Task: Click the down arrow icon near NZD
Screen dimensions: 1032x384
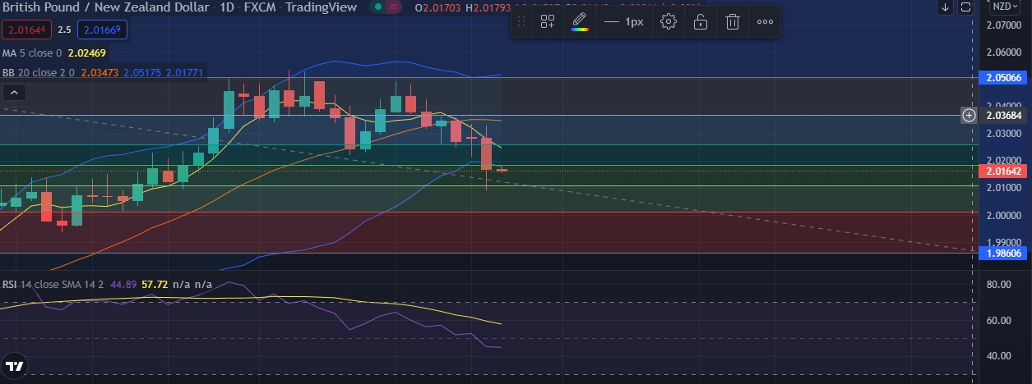Action: [x=946, y=7]
